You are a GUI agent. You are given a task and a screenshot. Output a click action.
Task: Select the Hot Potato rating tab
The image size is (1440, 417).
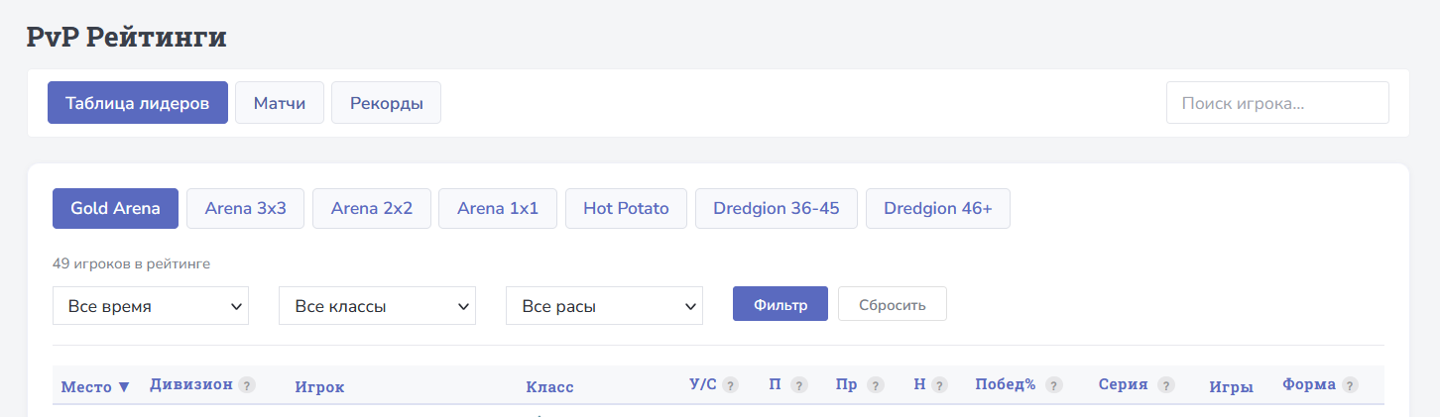coord(626,209)
